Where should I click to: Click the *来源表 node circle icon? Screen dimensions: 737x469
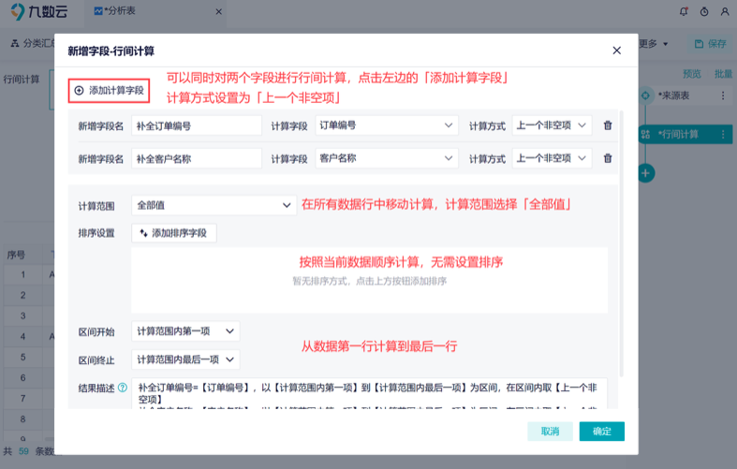646,95
